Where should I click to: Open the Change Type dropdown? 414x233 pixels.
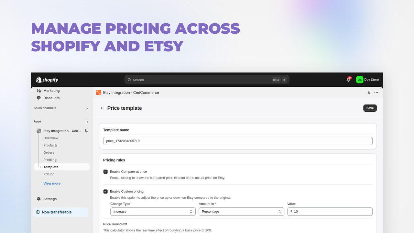coord(153,211)
